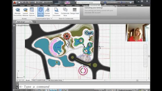Select the Layout ribbon tab
Image resolution: width=162 pixels, height=91 pixels.
(x=45, y=6)
